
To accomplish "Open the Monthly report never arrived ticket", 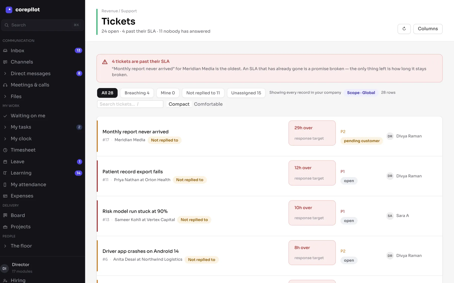I will tap(135, 132).
